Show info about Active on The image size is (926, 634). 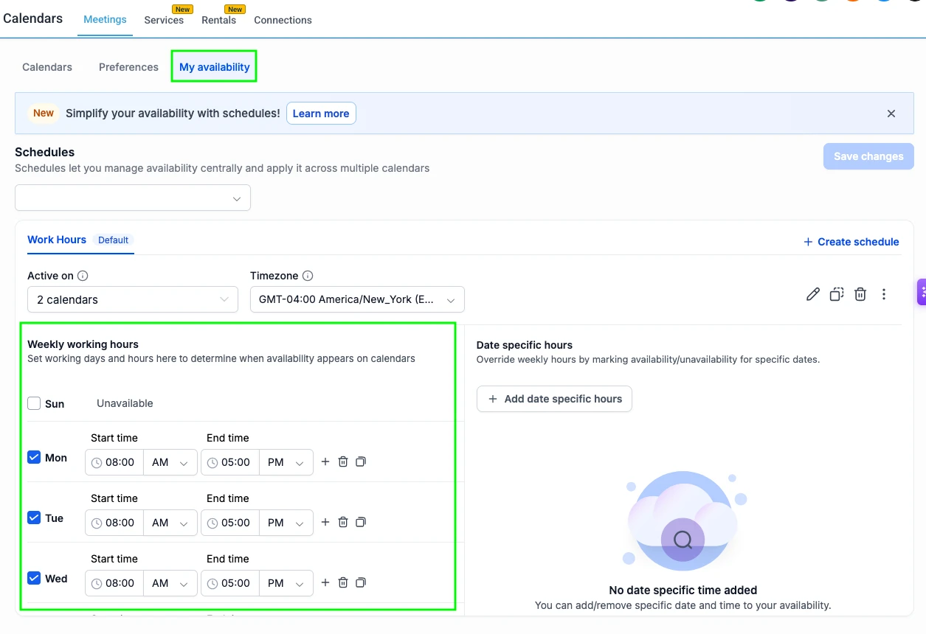(x=83, y=276)
